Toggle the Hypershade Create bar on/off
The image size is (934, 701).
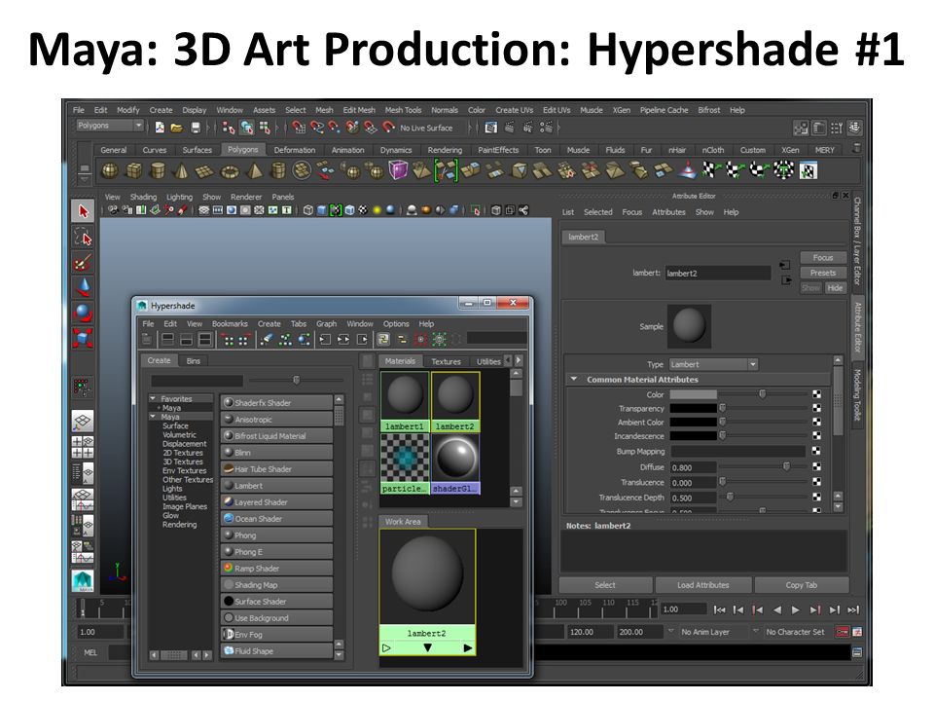(147, 340)
